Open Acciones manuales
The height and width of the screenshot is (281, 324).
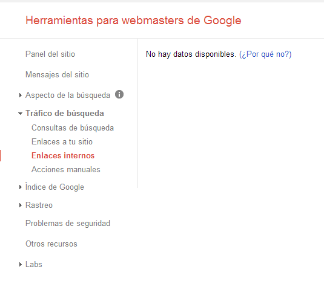pyautogui.click(x=66, y=169)
